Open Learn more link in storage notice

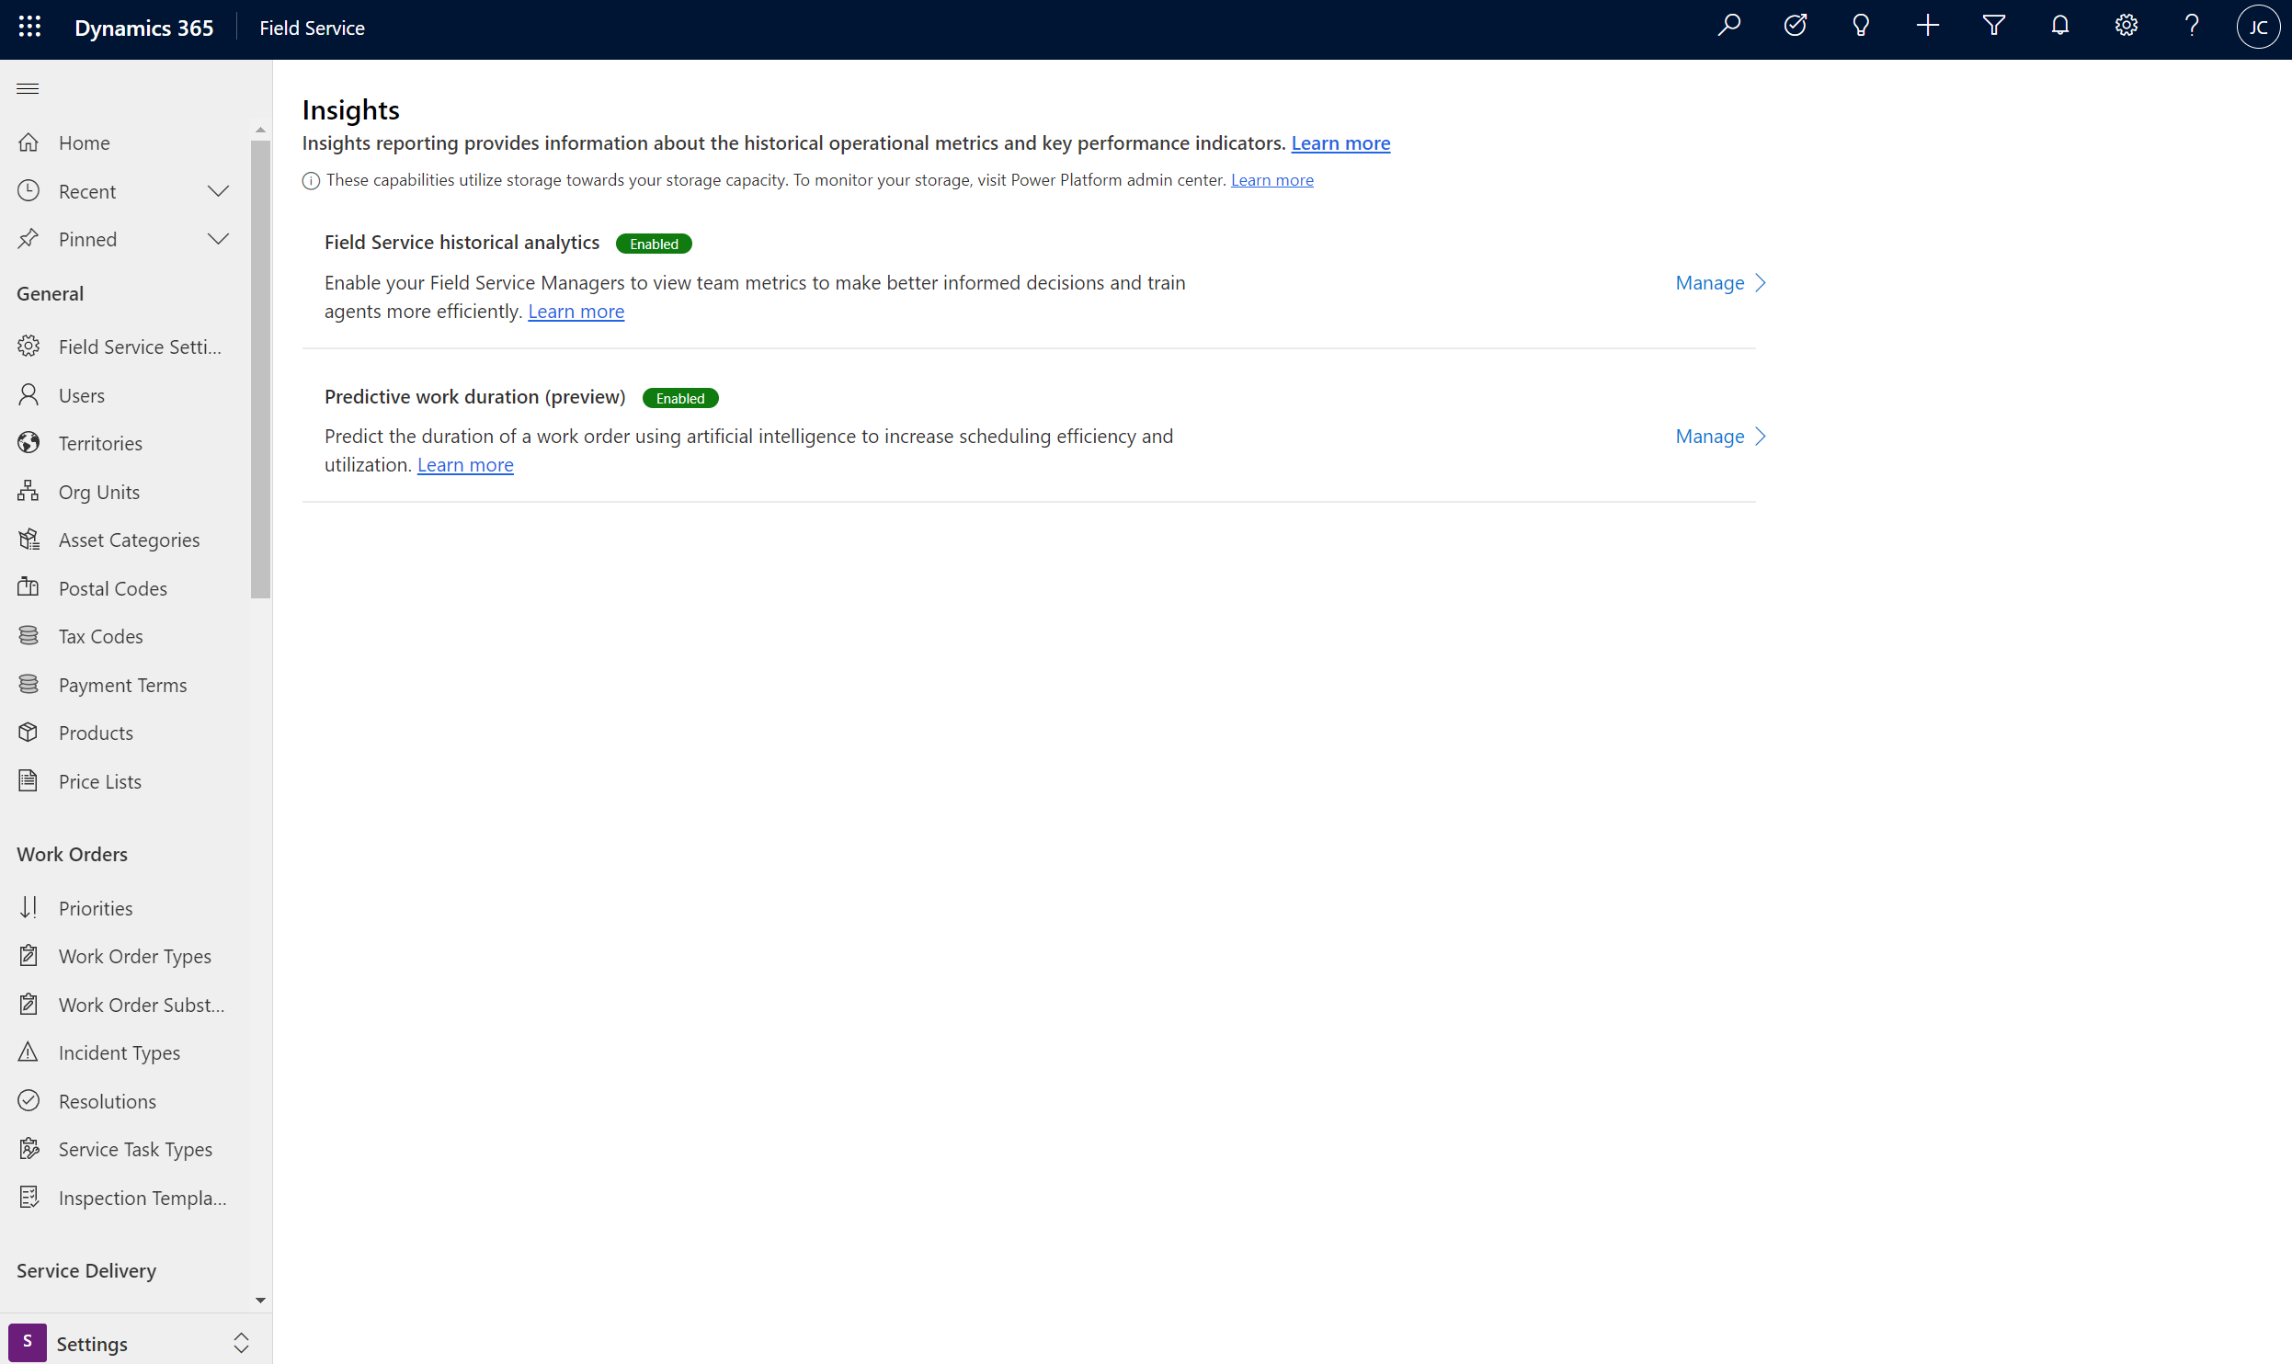(x=1271, y=180)
